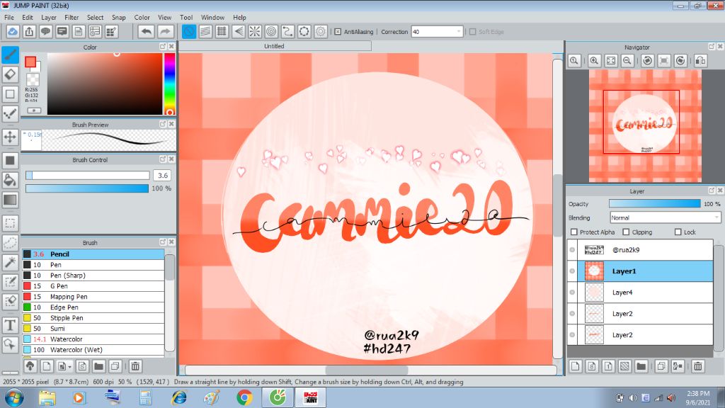Click the Redo arrow in toolbar
The height and width of the screenshot is (408, 725).
165,31
